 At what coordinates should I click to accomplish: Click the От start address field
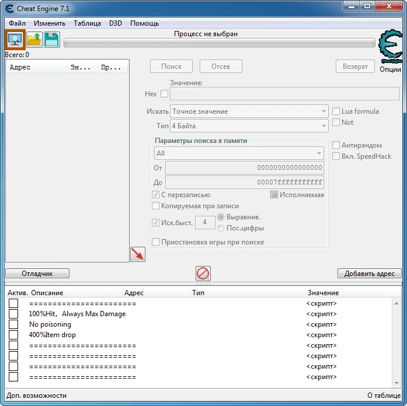(x=245, y=168)
